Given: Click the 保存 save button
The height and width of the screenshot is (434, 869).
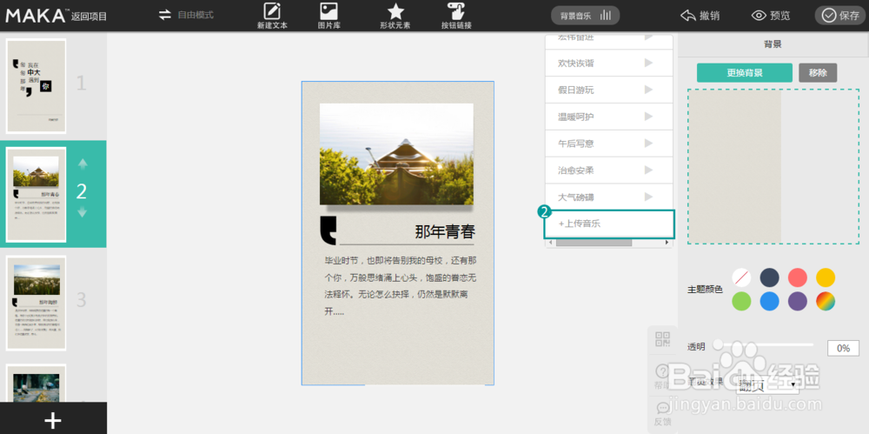Looking at the screenshot, I should (840, 16).
